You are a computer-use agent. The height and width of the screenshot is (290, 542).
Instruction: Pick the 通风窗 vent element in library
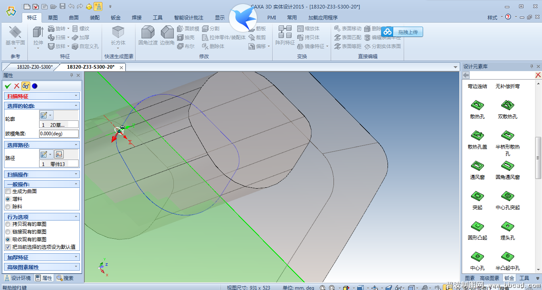point(477,169)
